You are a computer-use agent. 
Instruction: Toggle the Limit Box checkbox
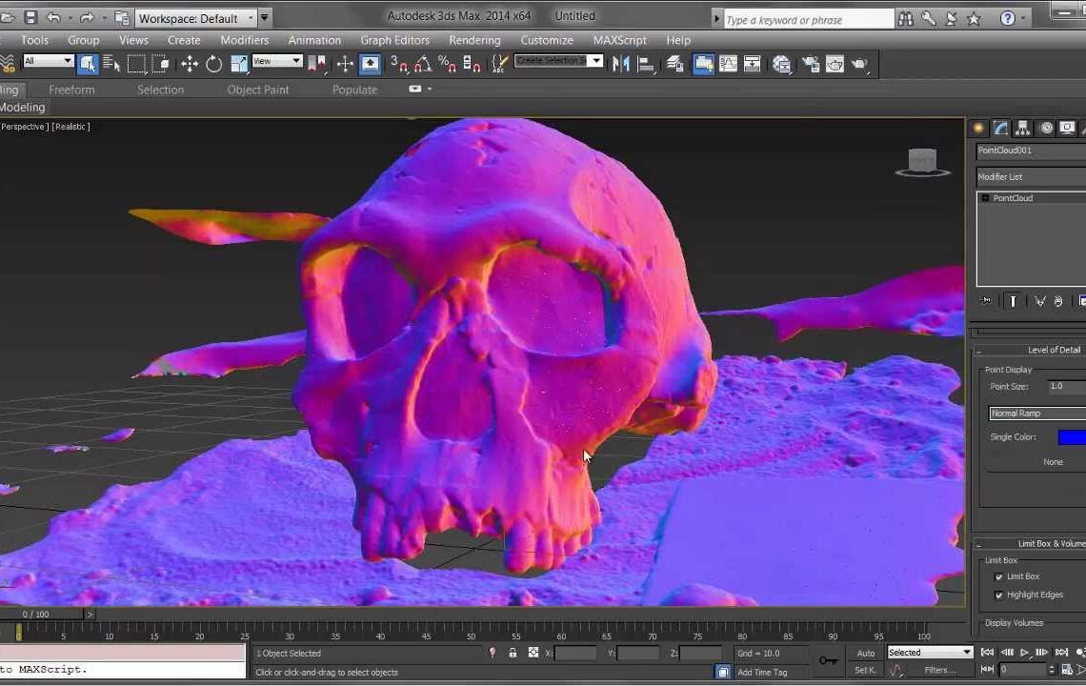pyautogui.click(x=999, y=576)
